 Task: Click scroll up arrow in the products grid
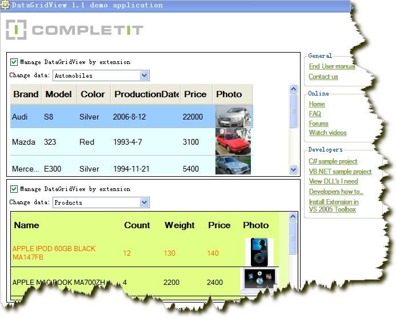pos(293,216)
